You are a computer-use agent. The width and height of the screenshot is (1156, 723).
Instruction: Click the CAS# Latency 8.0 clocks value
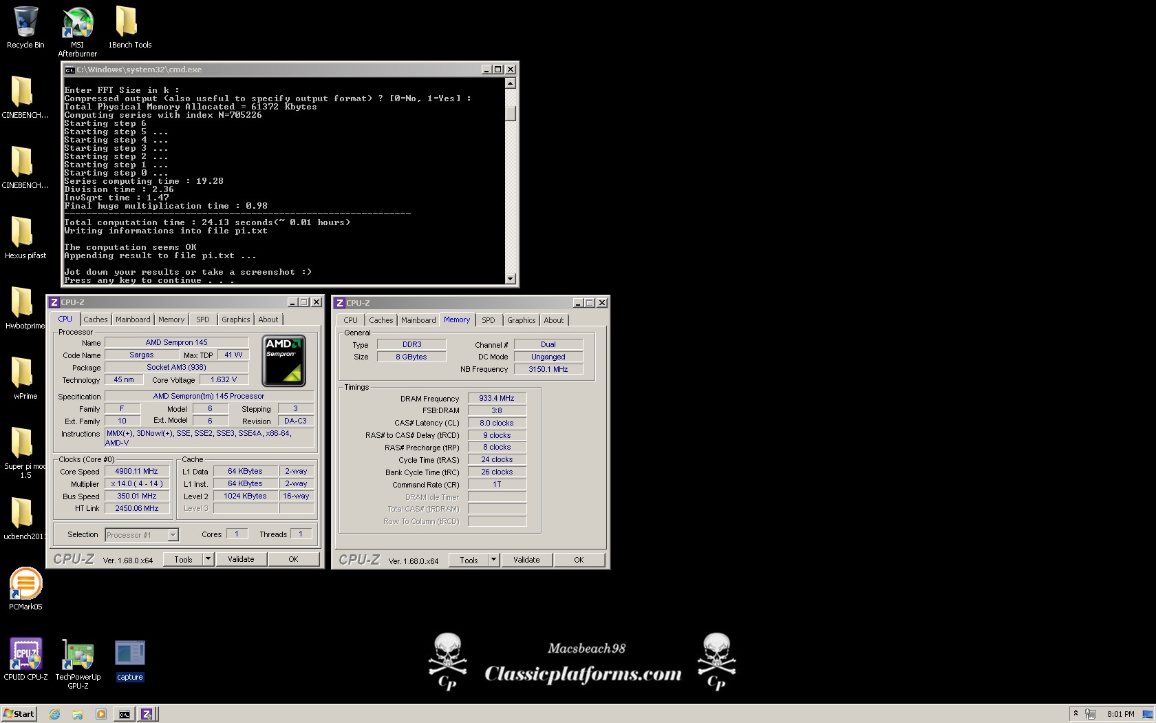[497, 423]
